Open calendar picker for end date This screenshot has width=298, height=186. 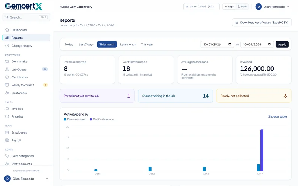point(269,44)
